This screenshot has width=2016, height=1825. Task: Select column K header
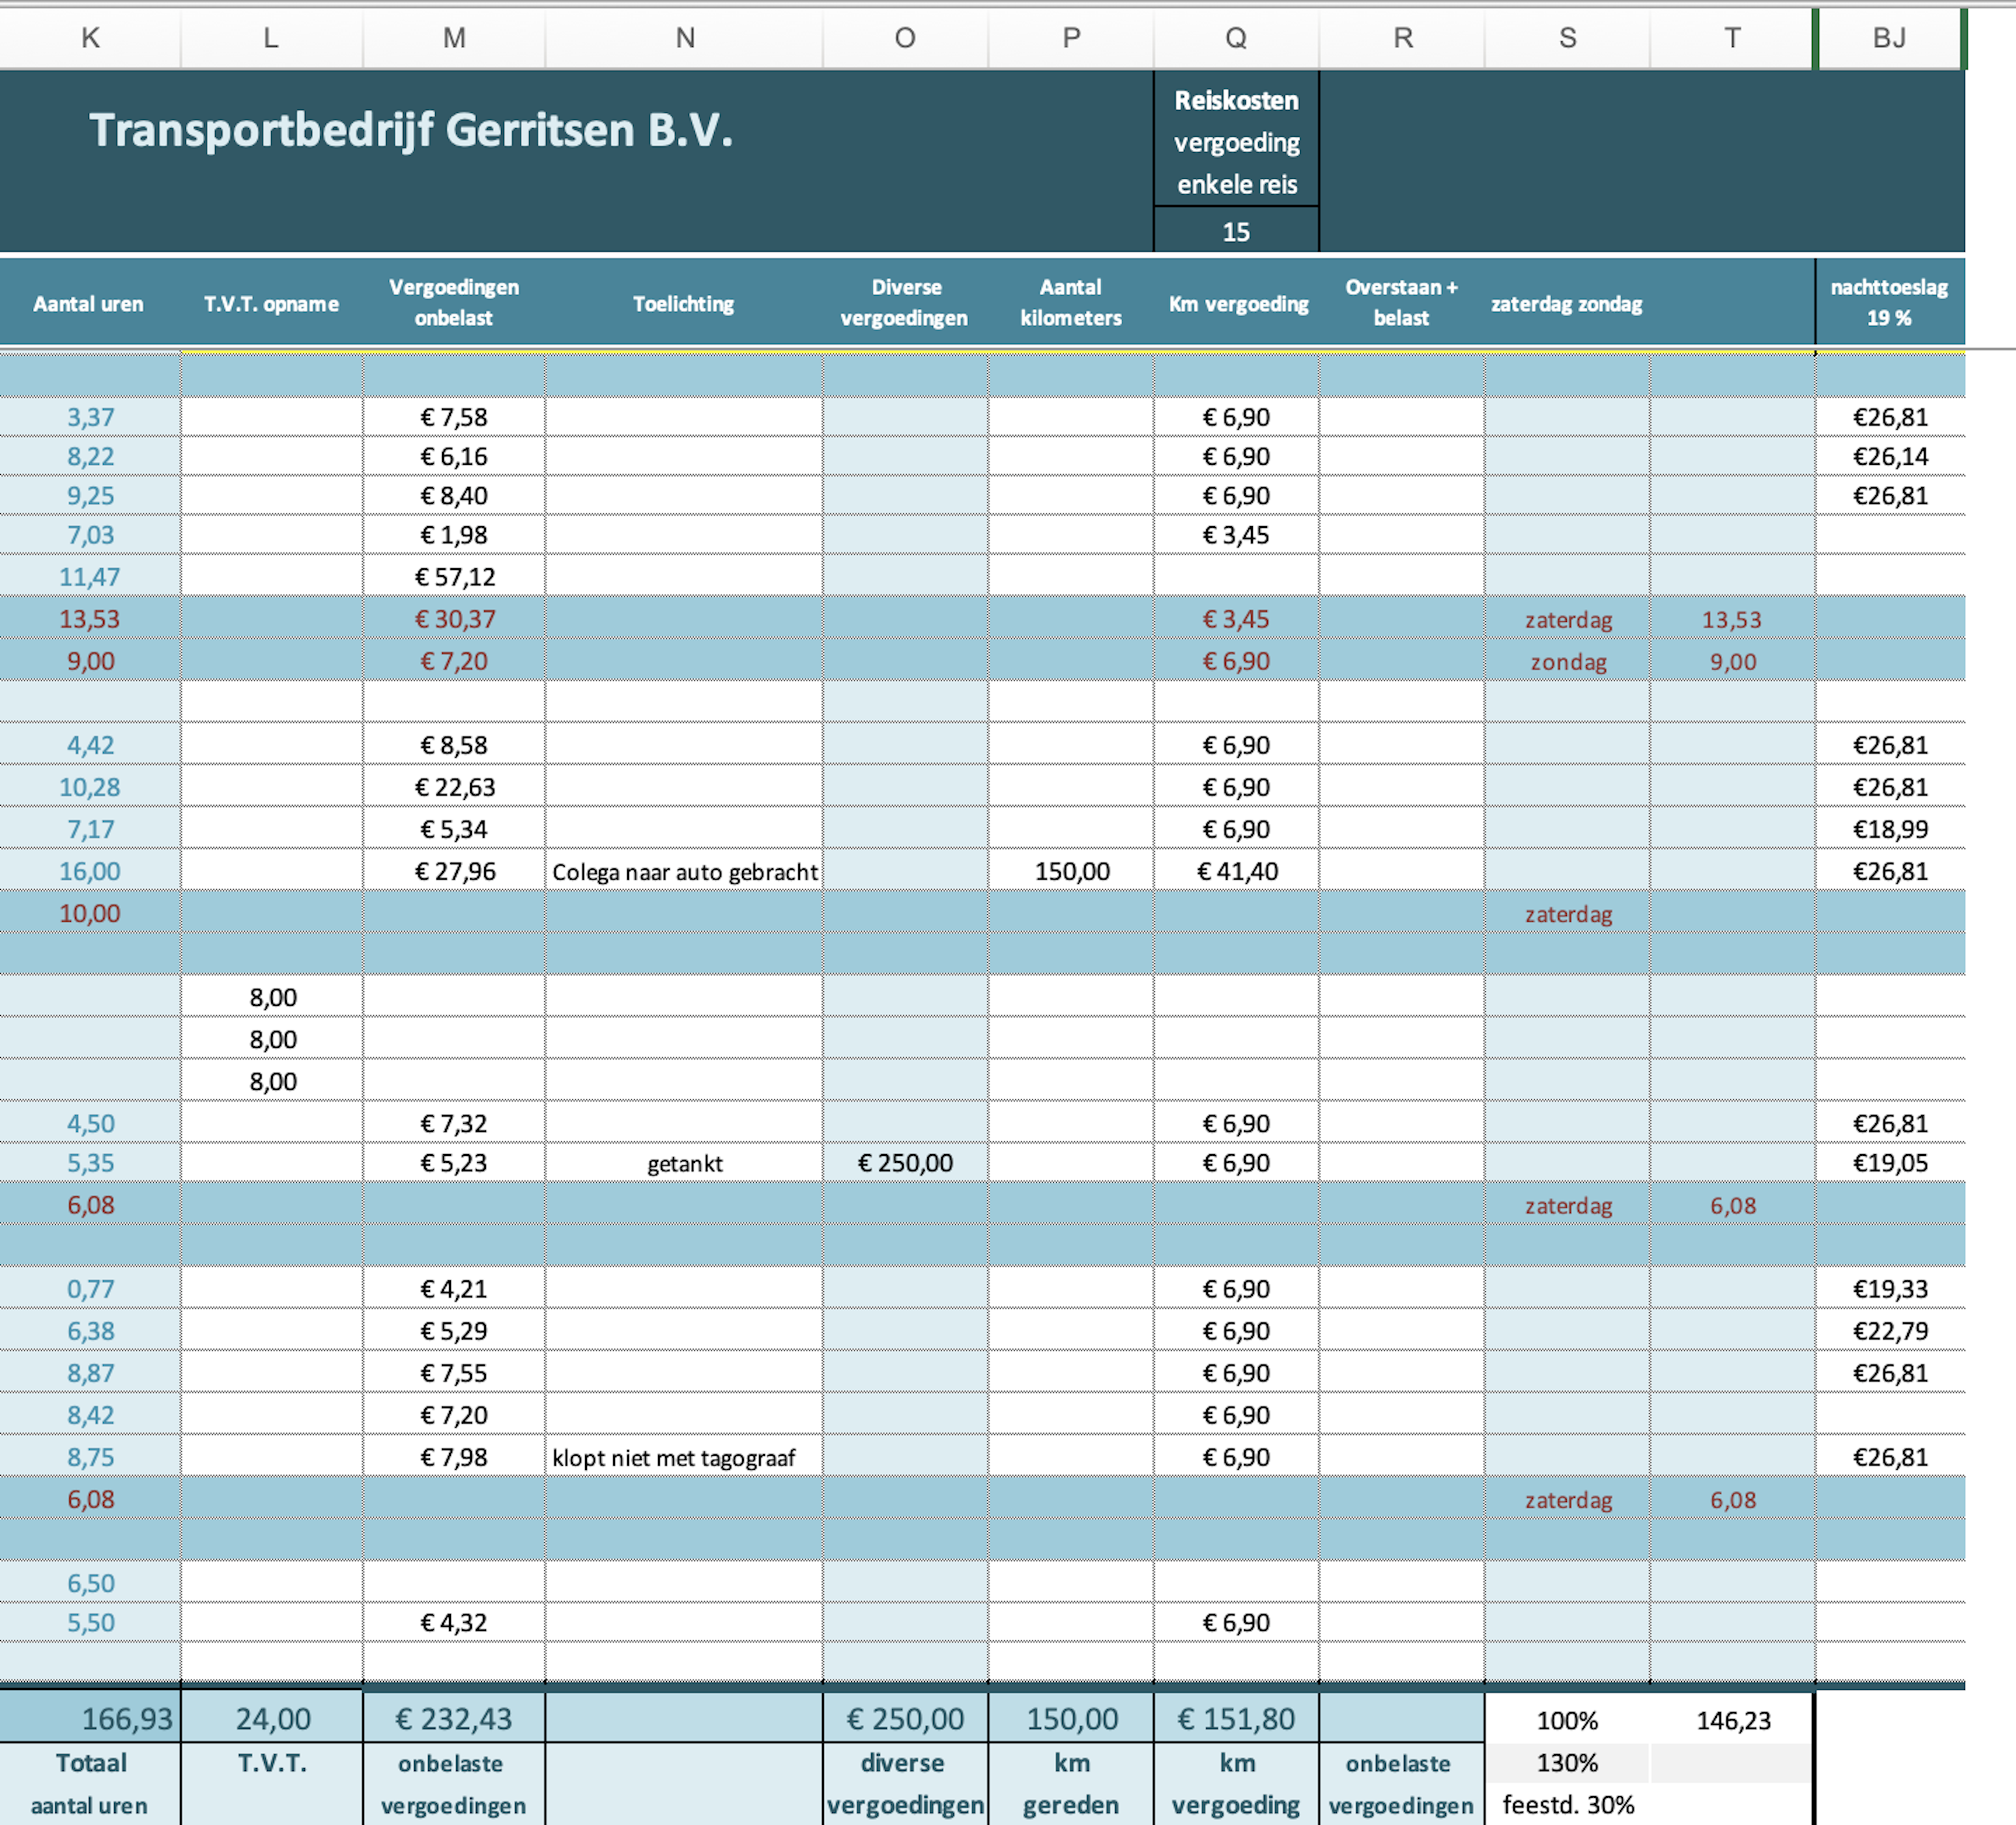[90, 38]
